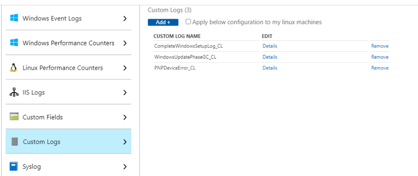
Task: Expand the IIS Logs chevron
Action: [x=125, y=92]
